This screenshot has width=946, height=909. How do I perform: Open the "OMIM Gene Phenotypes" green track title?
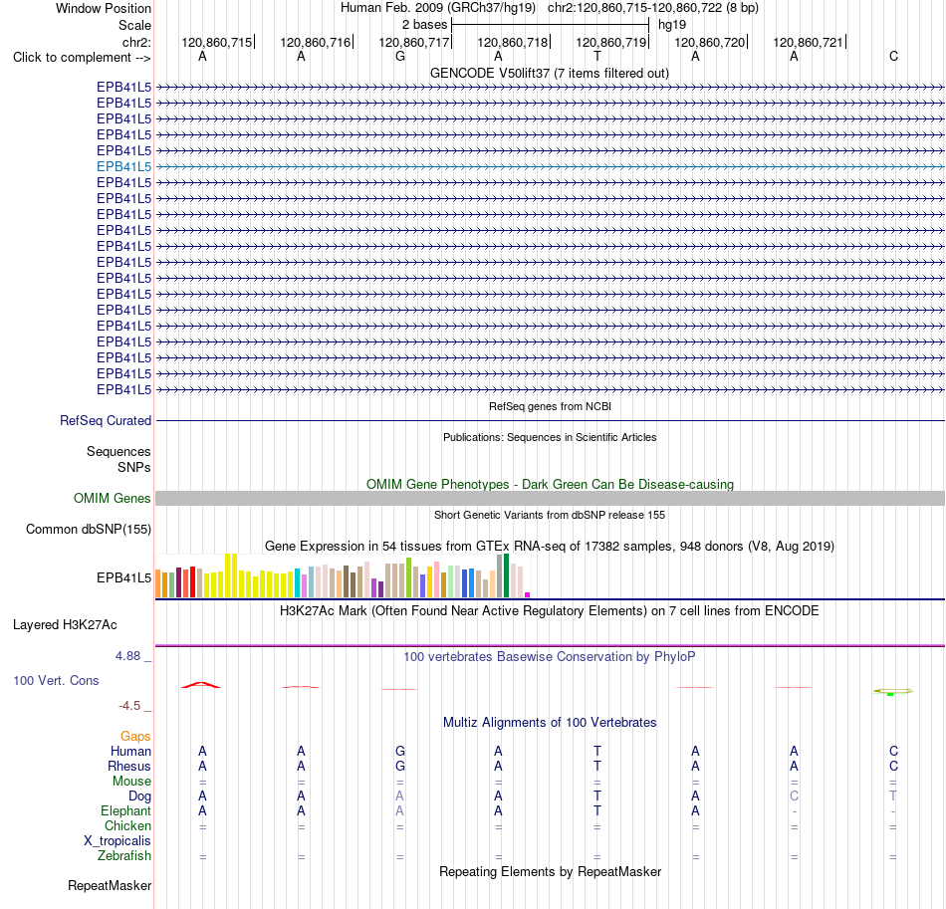550,484
